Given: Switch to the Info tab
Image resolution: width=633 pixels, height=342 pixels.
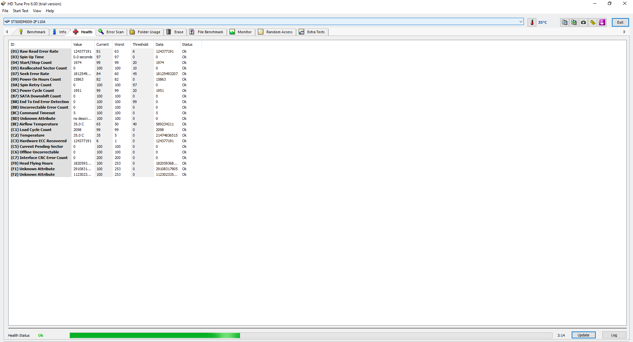Looking at the screenshot, I should tap(60, 32).
